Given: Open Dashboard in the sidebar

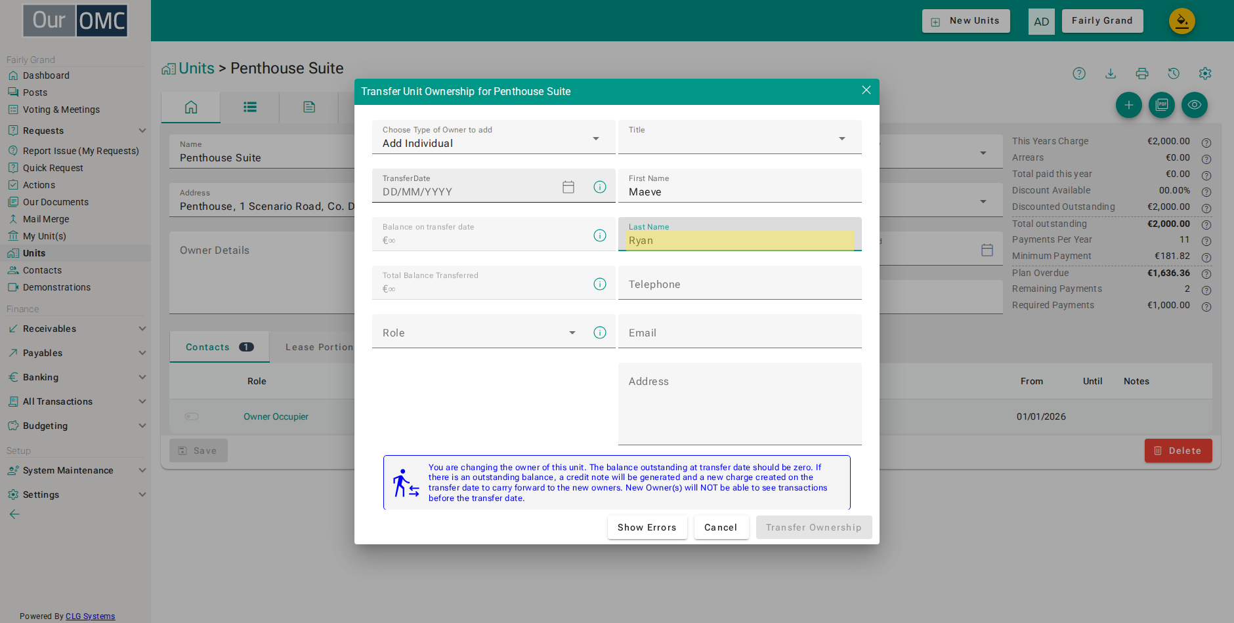Looking at the screenshot, I should pos(46,75).
